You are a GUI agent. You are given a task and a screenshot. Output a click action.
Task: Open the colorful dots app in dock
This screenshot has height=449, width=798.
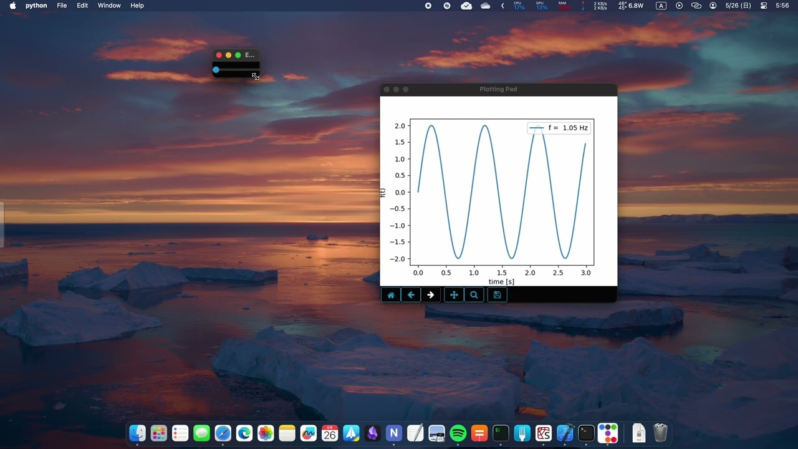607,433
